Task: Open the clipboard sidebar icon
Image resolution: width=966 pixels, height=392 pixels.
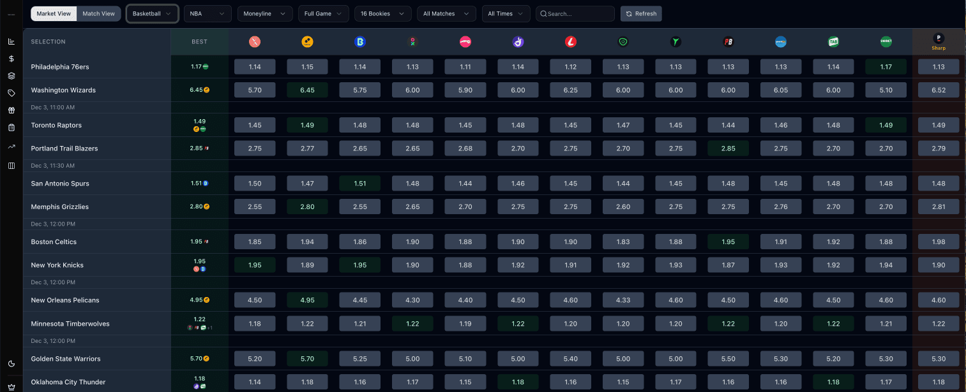Action: (x=11, y=127)
